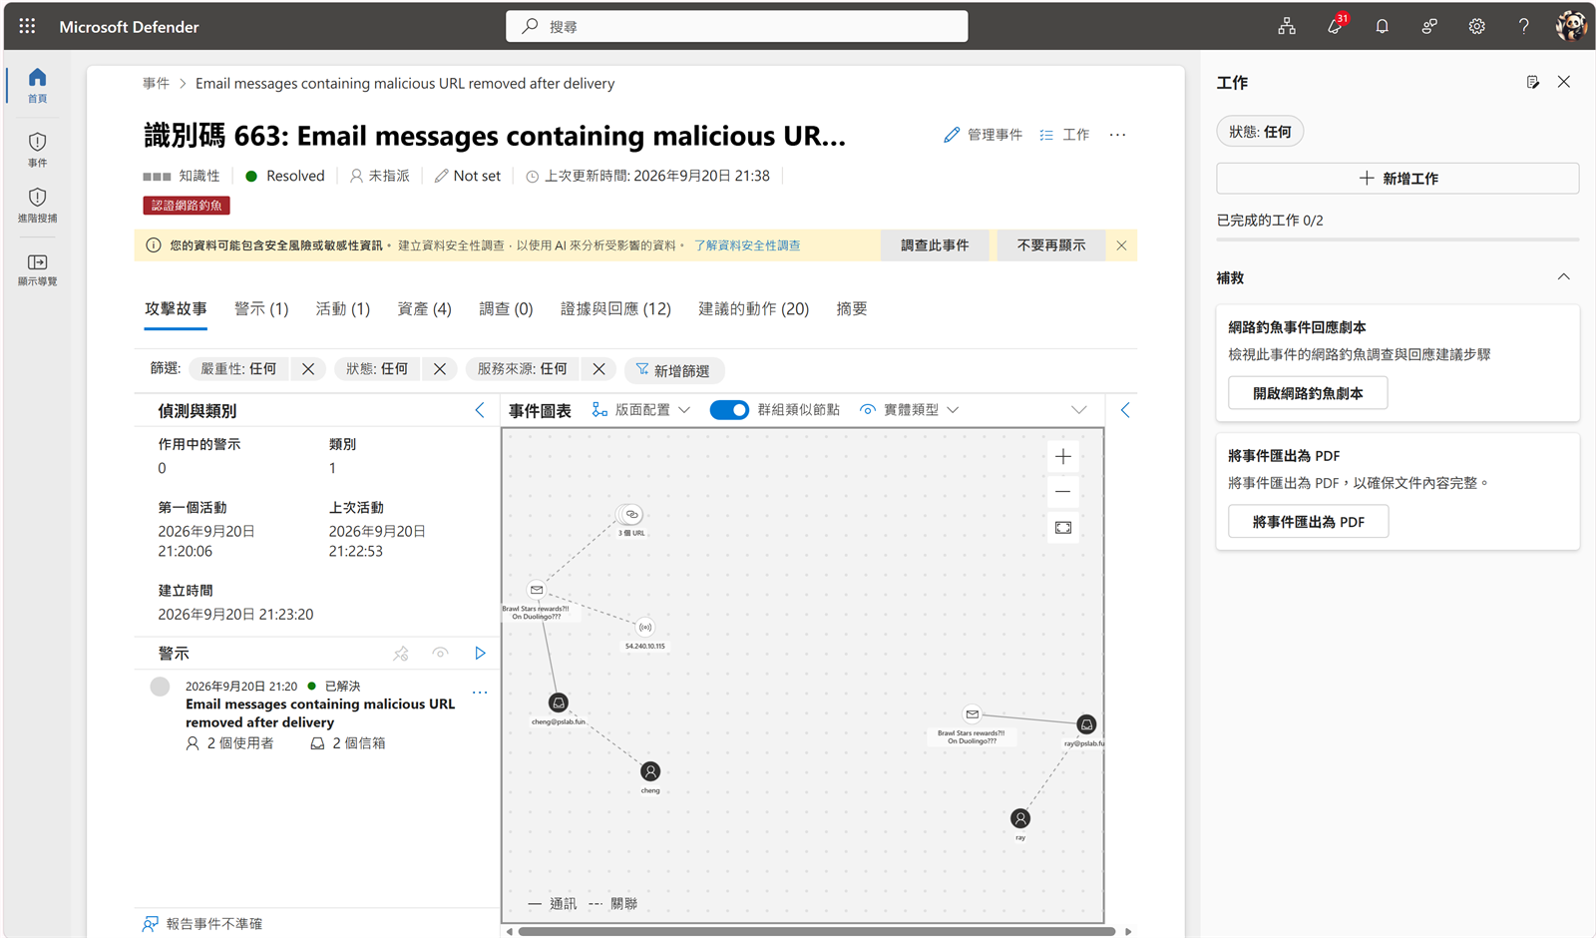Toggle group similar nodes switch
Image resolution: width=1596 pixels, height=938 pixels.
point(729,410)
